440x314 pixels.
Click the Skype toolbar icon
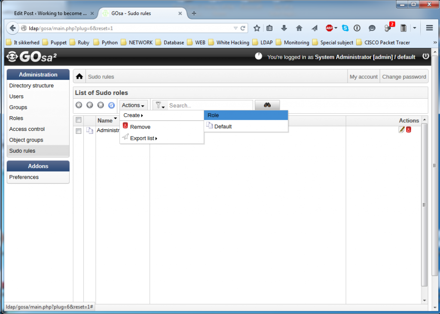pyautogui.click(x=345, y=28)
